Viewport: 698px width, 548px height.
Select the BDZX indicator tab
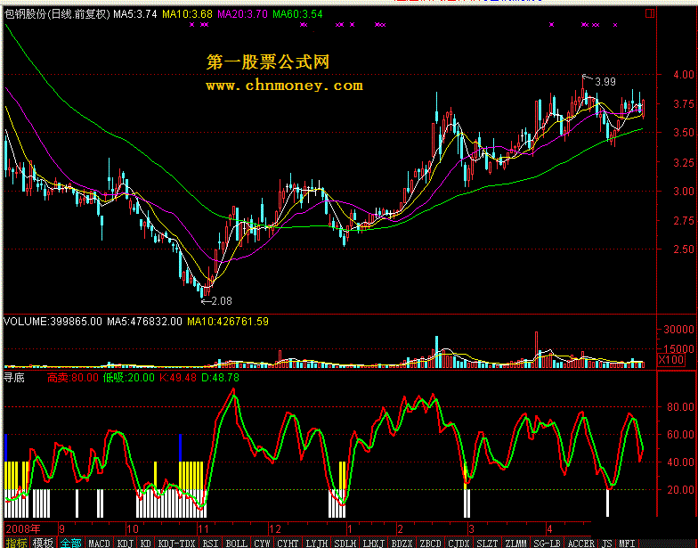tap(402, 543)
